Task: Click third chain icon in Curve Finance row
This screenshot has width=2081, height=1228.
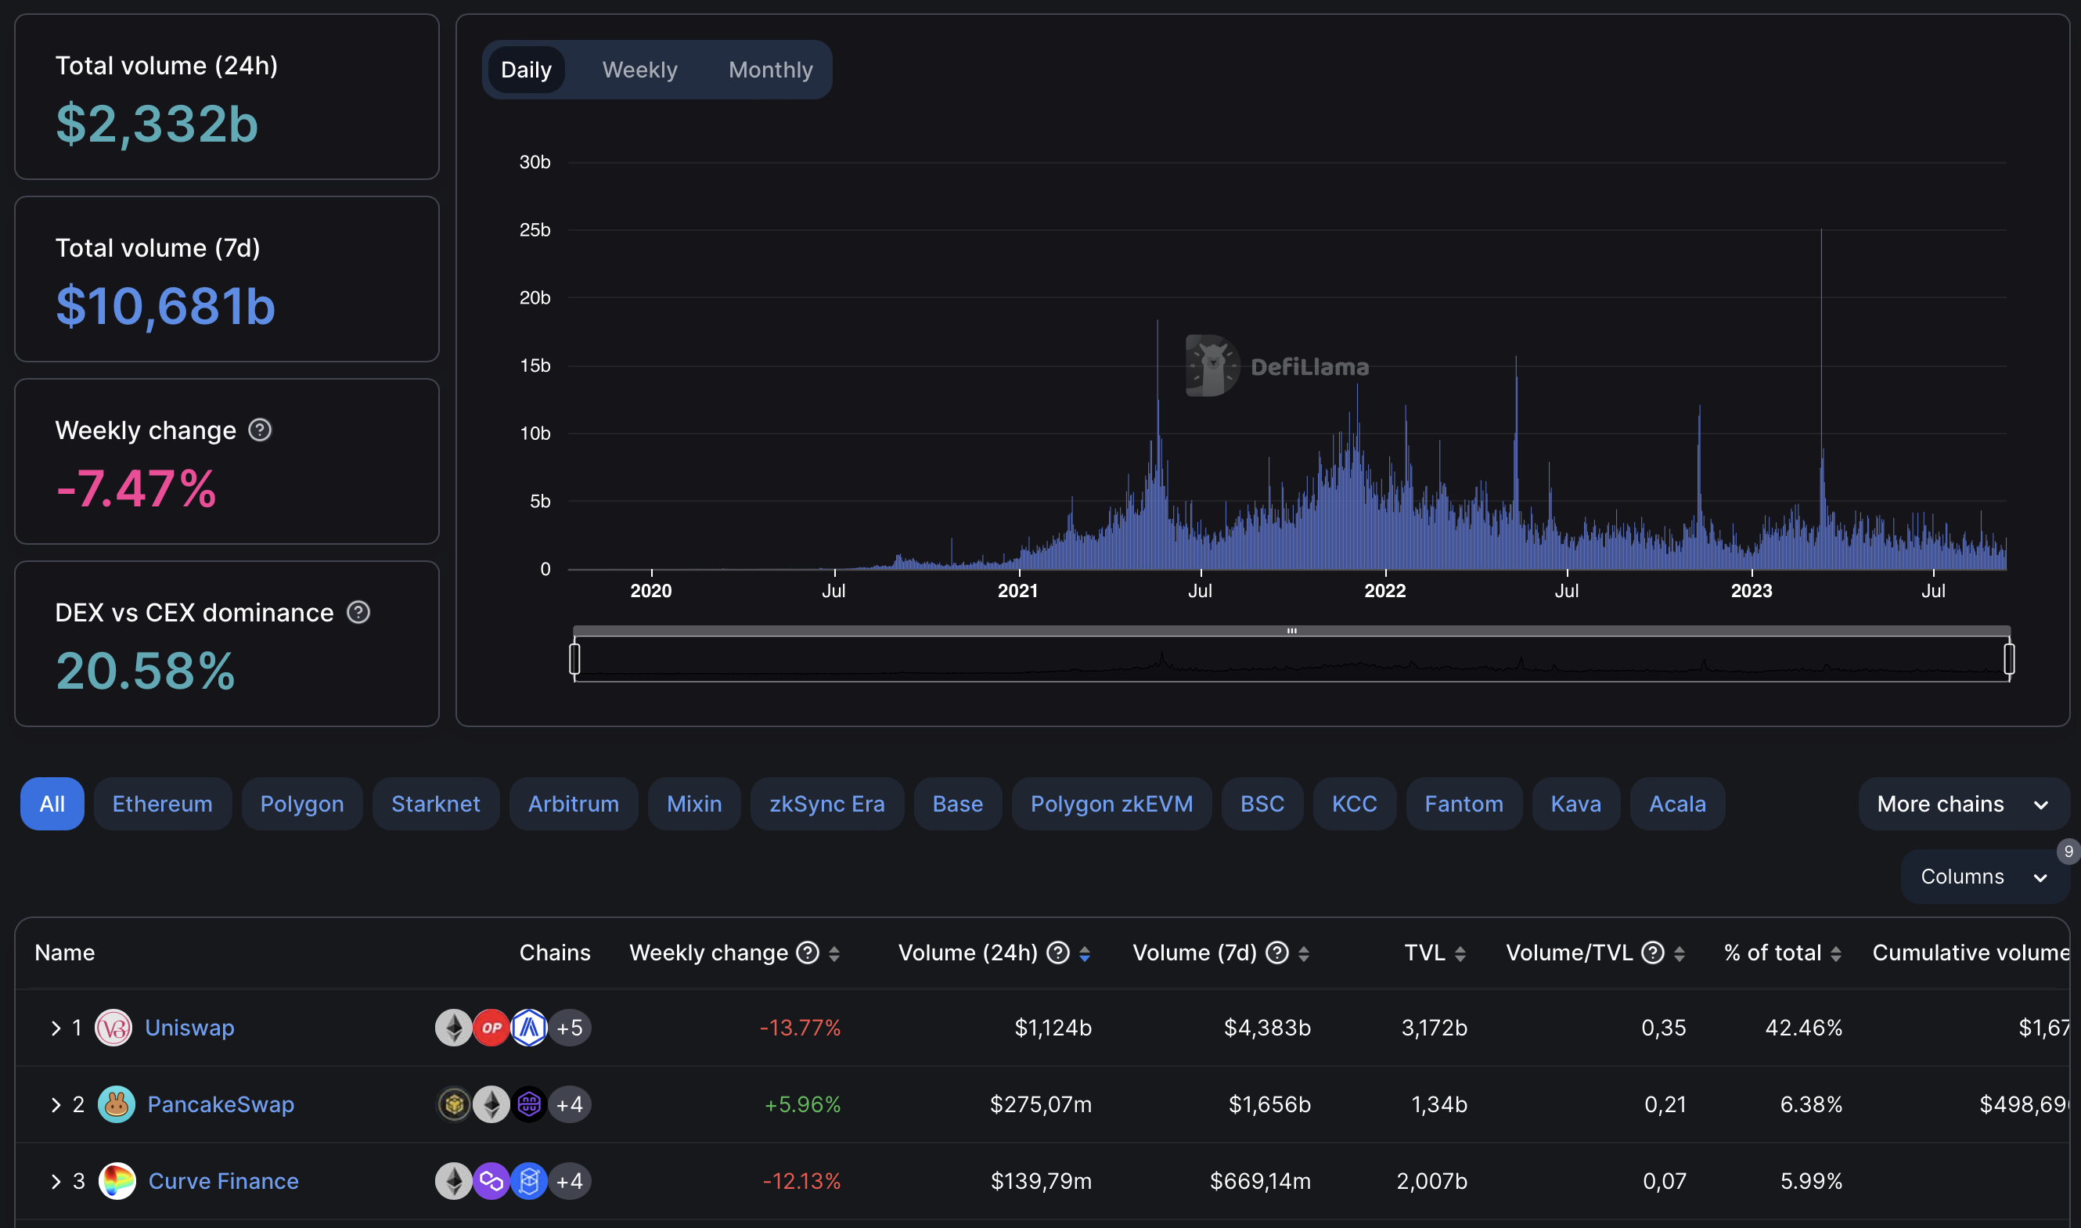Action: coord(529,1181)
